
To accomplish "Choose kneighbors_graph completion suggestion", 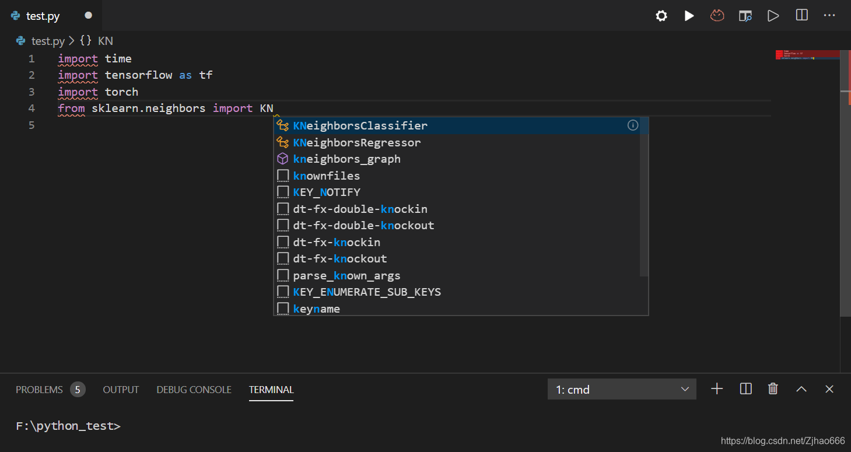I will [x=347, y=159].
